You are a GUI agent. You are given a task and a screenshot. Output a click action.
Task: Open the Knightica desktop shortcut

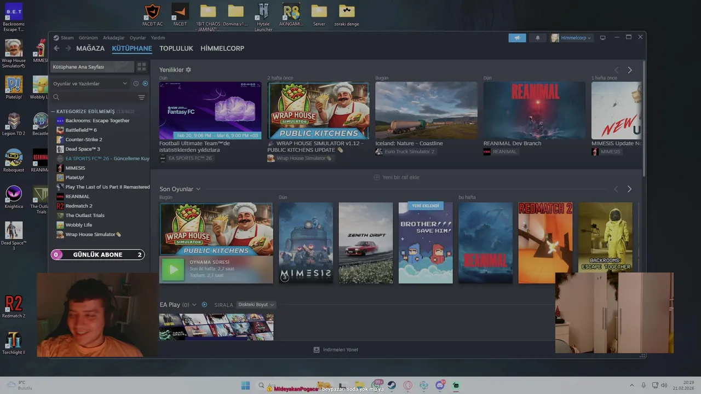14,197
